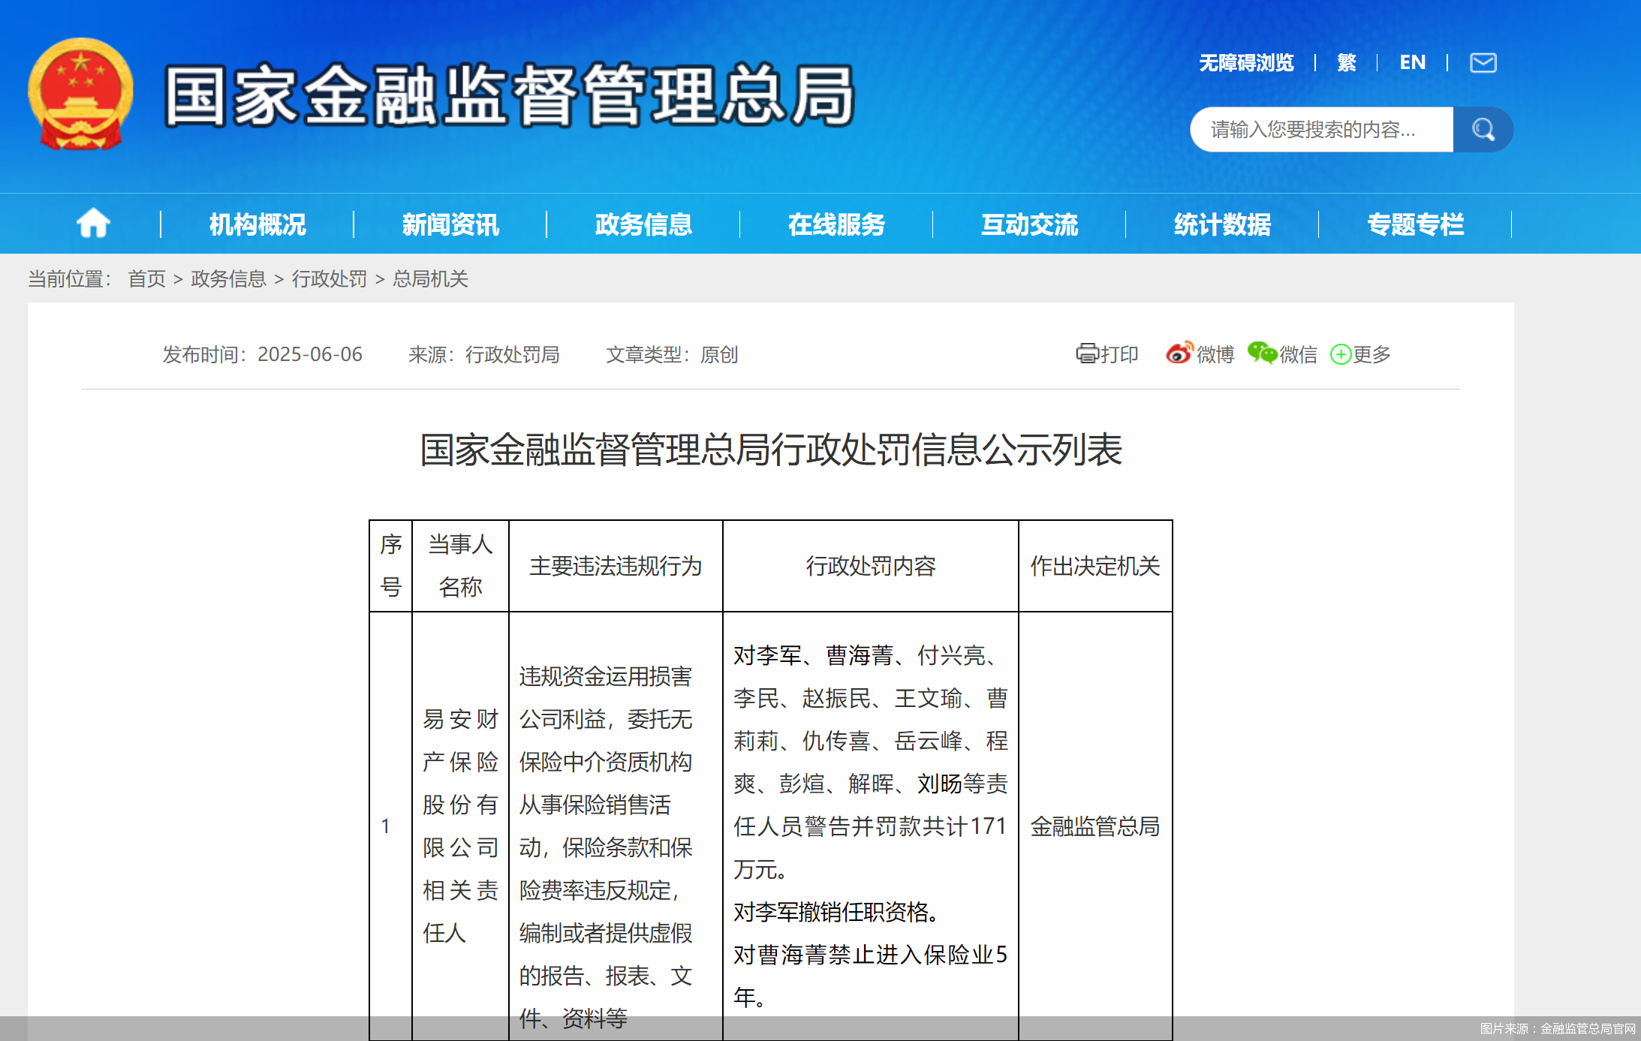Click the 打印 print label
This screenshot has height=1041, width=1641.
1119,354
